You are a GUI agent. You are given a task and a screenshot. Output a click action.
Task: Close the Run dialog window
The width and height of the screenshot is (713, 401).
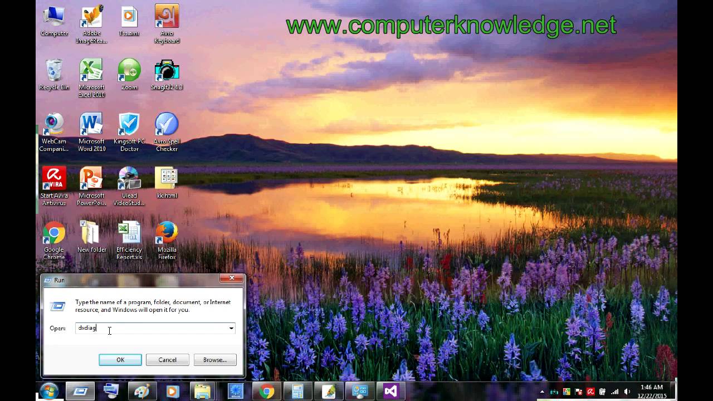[231, 278]
